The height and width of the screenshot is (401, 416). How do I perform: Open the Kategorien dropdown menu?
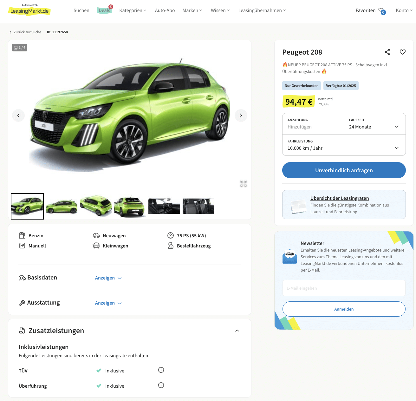tap(133, 10)
